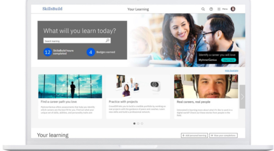Select the second carousel page dot
This screenshot has width=274, height=151.
(138, 124)
